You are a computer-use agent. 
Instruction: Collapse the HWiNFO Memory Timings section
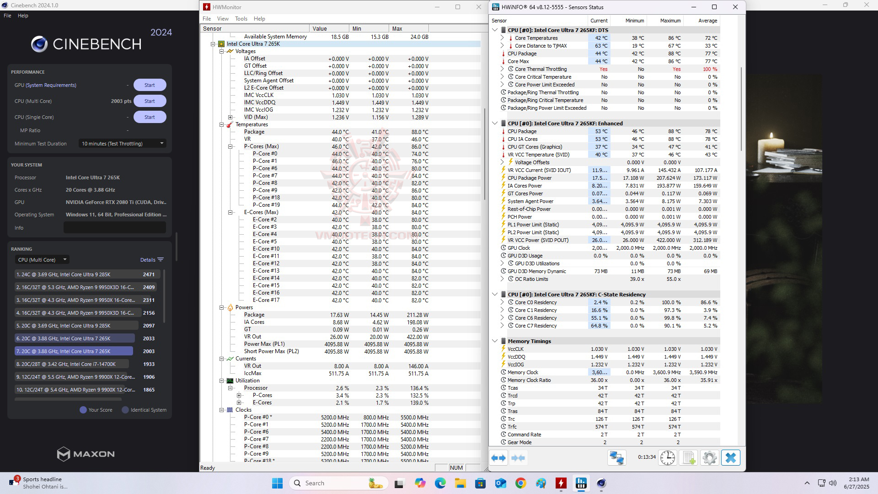495,341
